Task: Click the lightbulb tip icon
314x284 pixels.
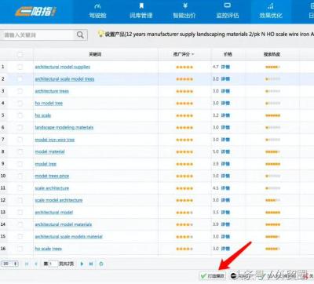Action: point(100,34)
